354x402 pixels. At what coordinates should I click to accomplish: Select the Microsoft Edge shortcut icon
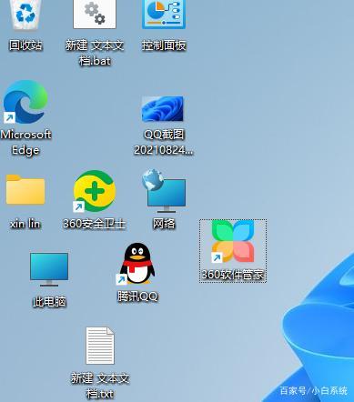pos(25,102)
